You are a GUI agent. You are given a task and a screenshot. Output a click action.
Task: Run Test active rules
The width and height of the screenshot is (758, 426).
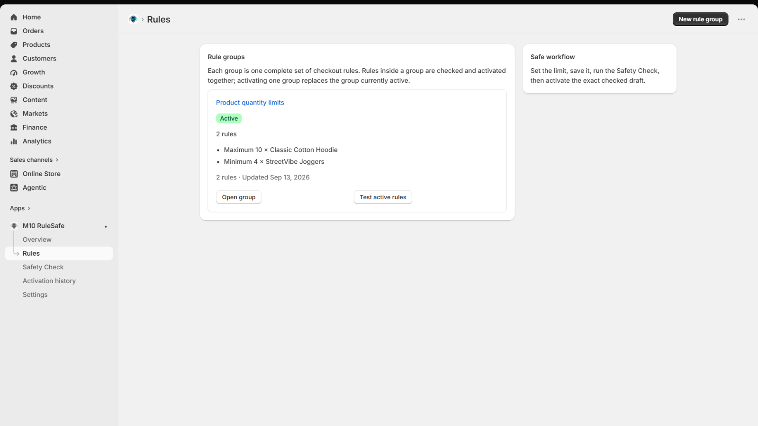pyautogui.click(x=383, y=197)
